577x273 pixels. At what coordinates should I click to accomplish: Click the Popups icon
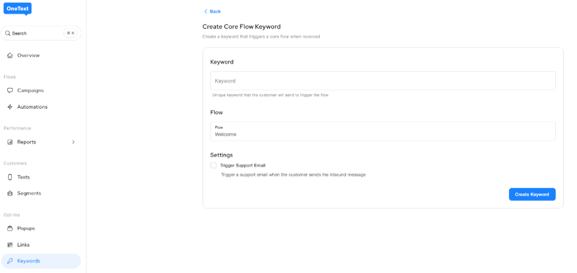point(10,228)
